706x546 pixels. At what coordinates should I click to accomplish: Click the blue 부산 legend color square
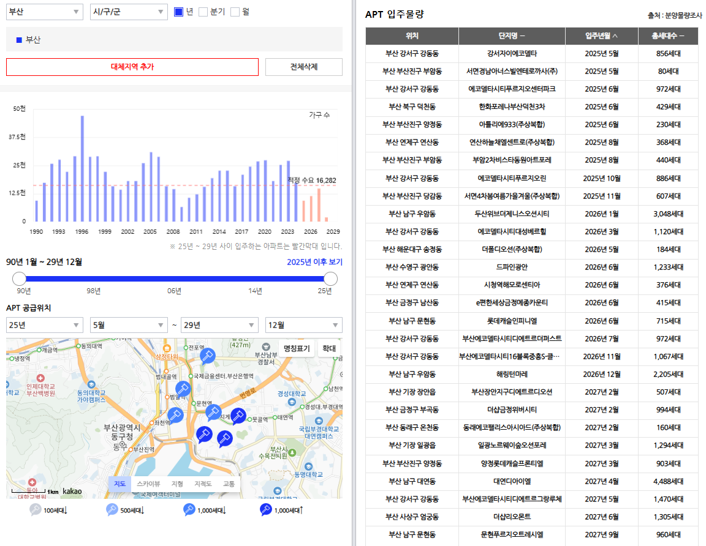click(20, 40)
